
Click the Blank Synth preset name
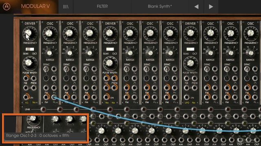(x=159, y=6)
